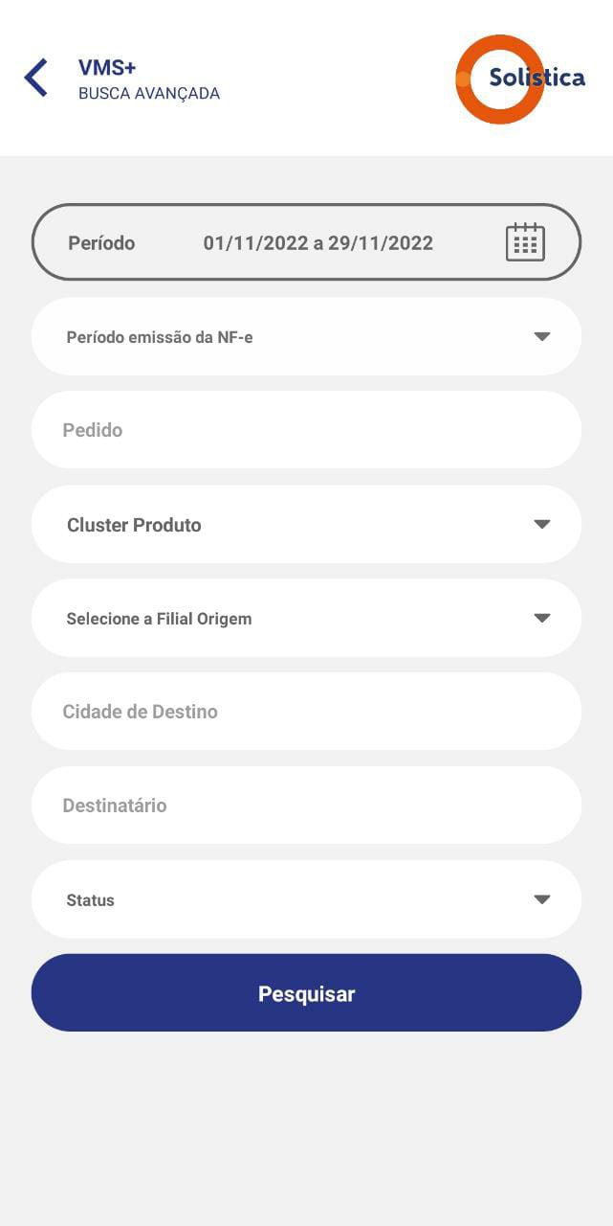Click the Filial Origem arrow icon
The width and height of the screenshot is (613, 1226).
[x=542, y=618]
